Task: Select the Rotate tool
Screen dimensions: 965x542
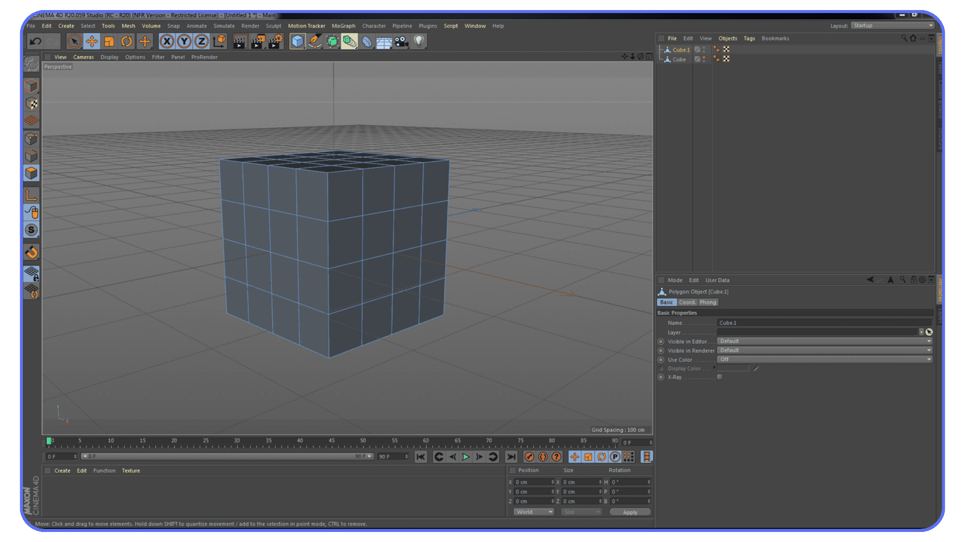Action: tap(126, 41)
